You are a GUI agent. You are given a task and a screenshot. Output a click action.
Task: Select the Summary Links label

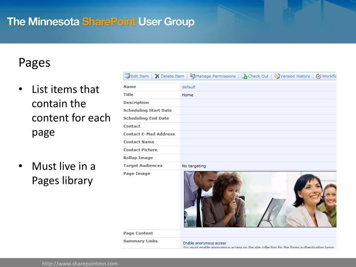[x=140, y=241]
